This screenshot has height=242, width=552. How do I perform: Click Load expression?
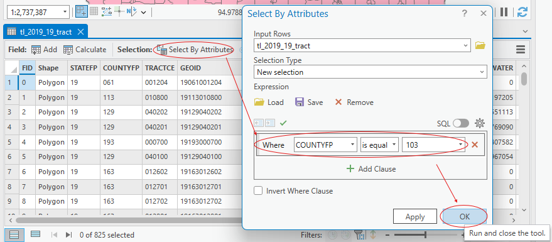pyautogui.click(x=269, y=102)
